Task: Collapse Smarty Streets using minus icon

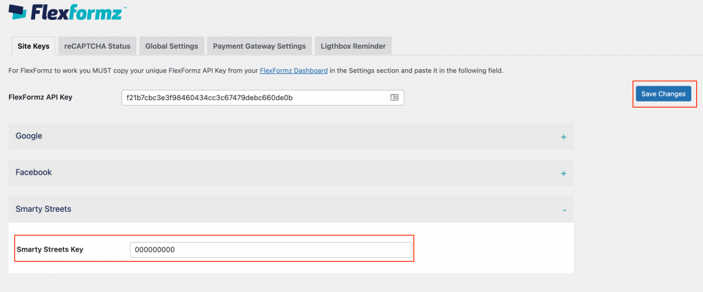Action: [563, 210]
